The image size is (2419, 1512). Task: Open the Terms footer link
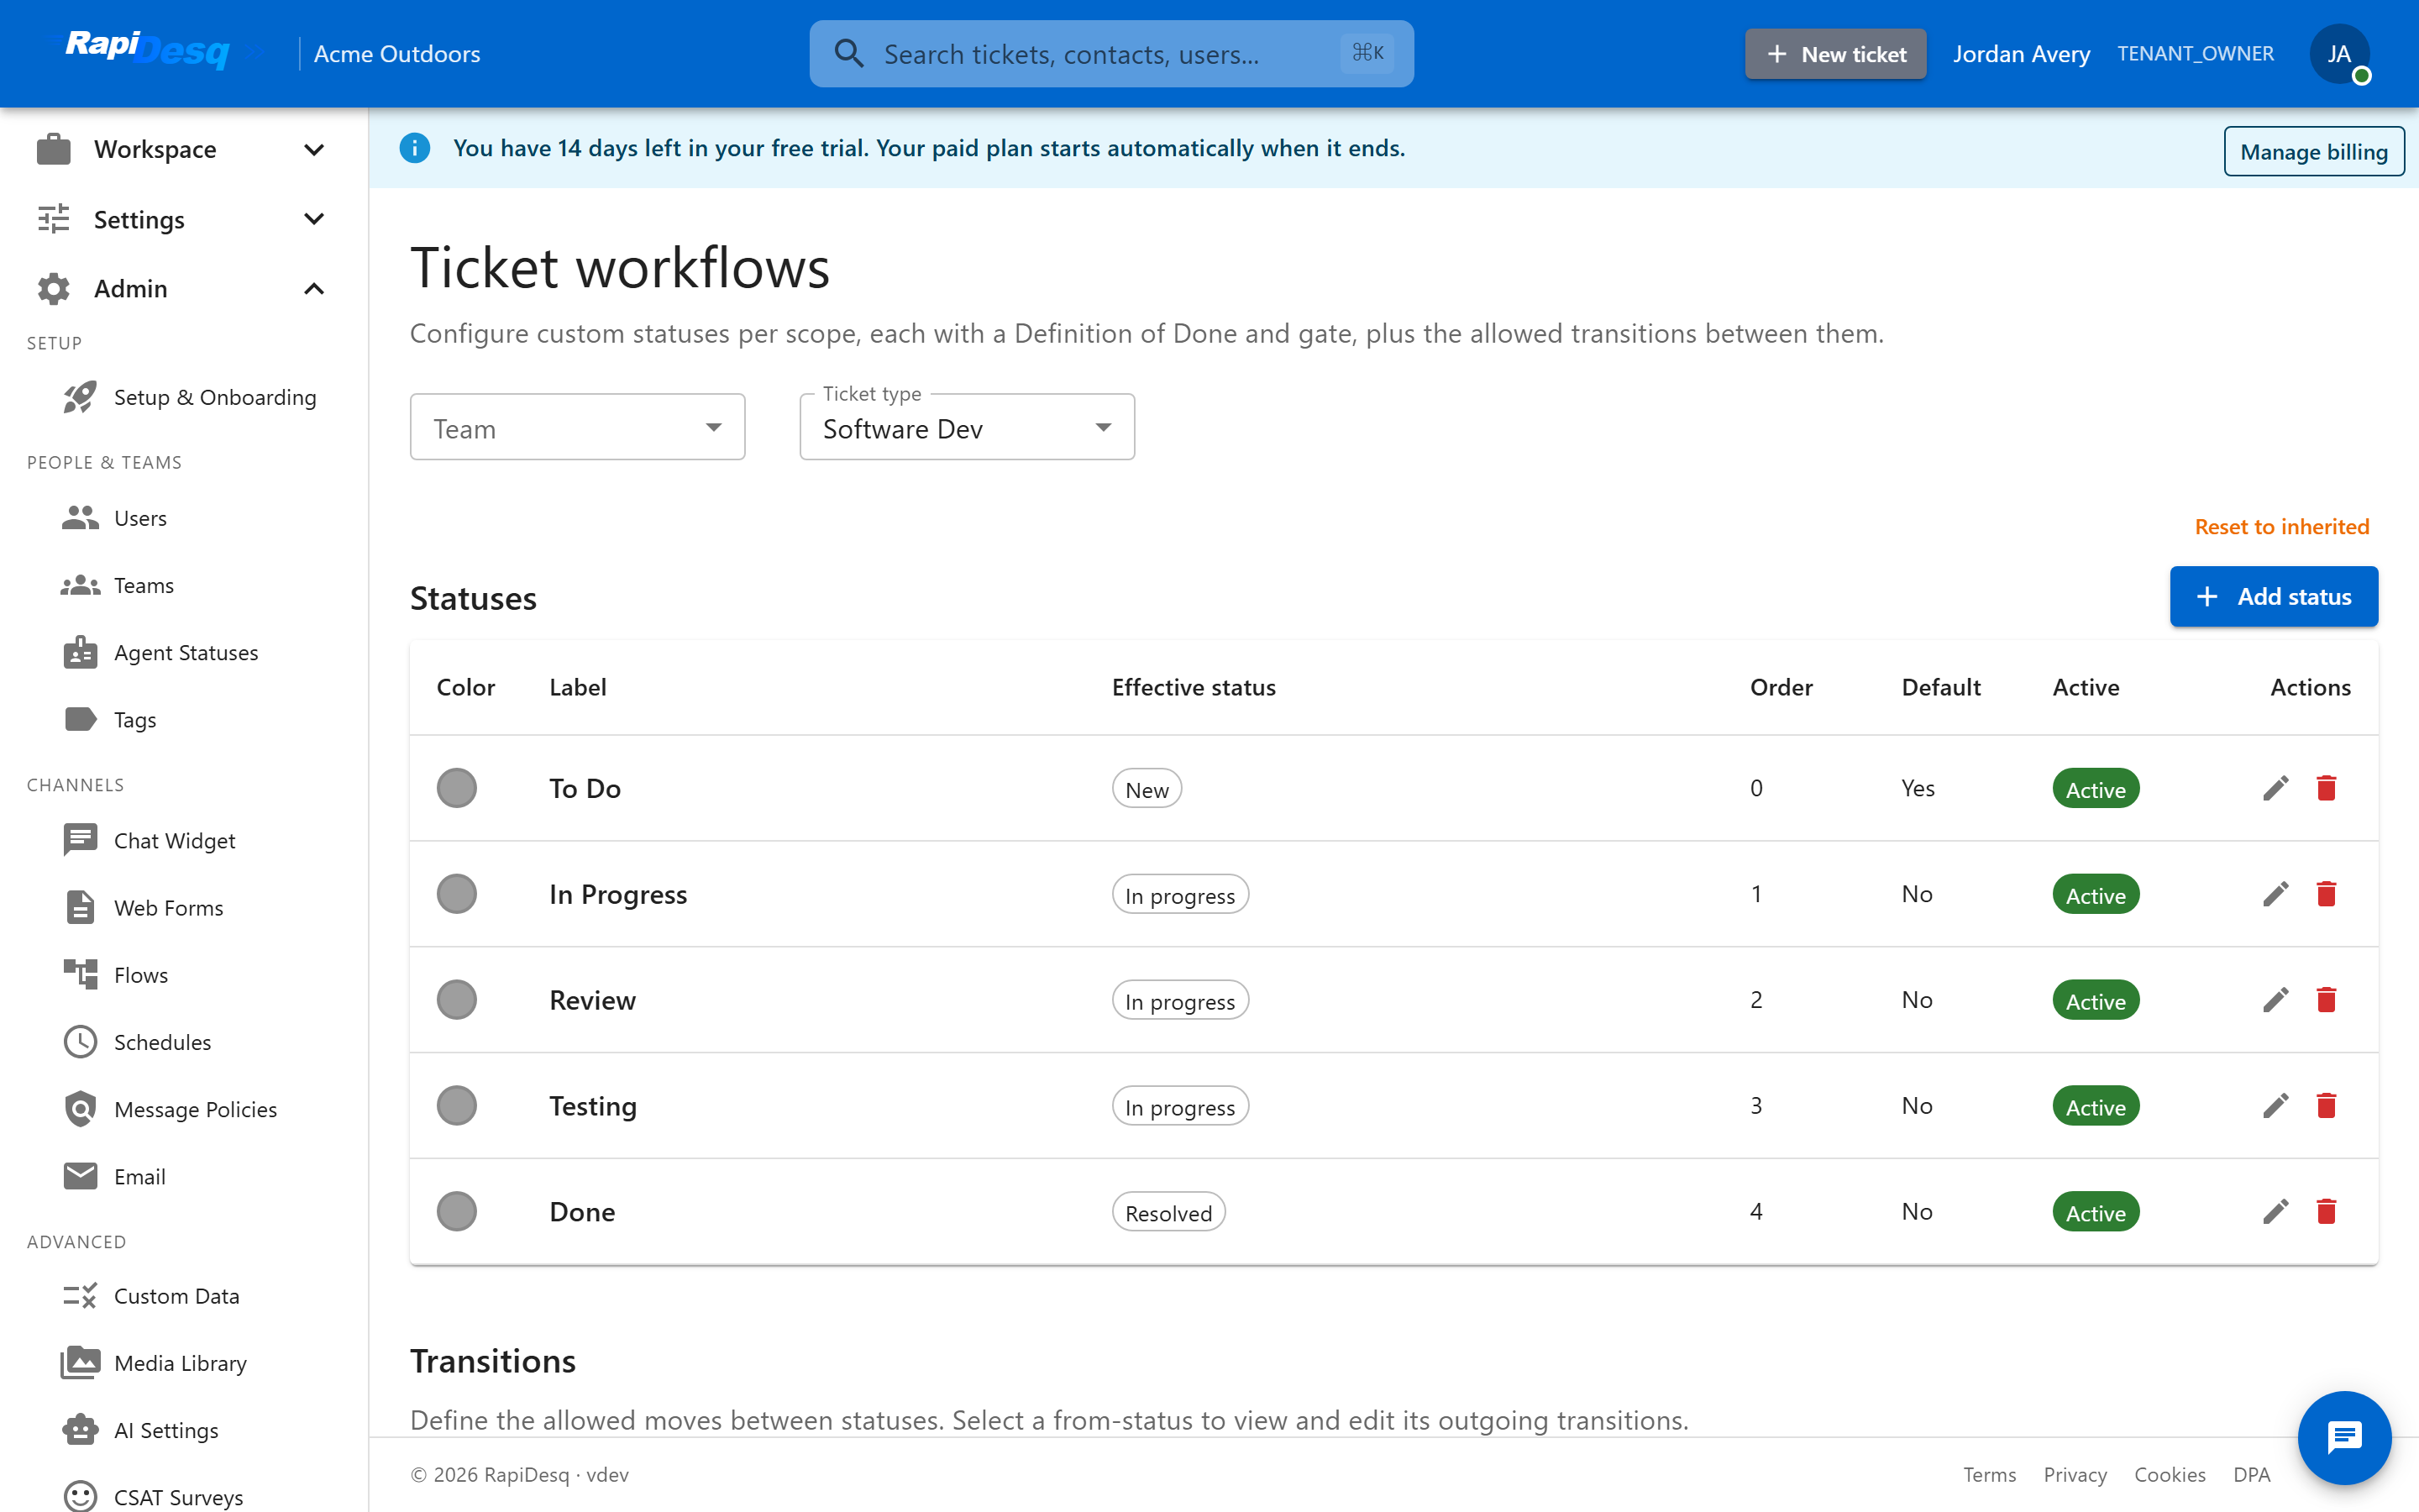click(1989, 1475)
